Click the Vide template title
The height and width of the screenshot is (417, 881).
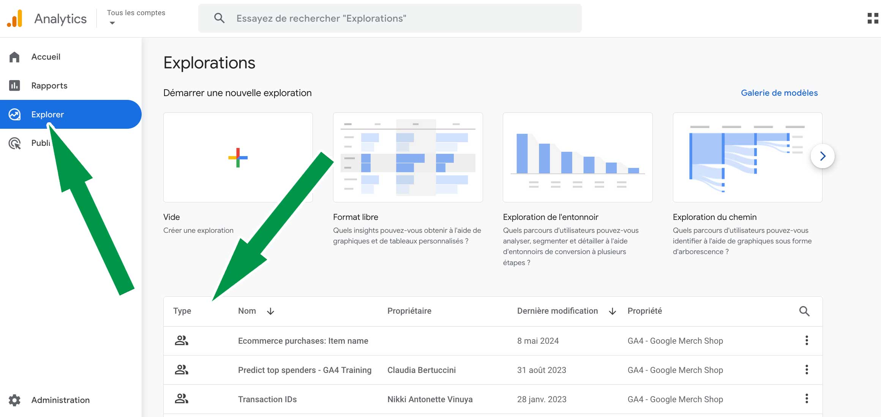click(172, 217)
